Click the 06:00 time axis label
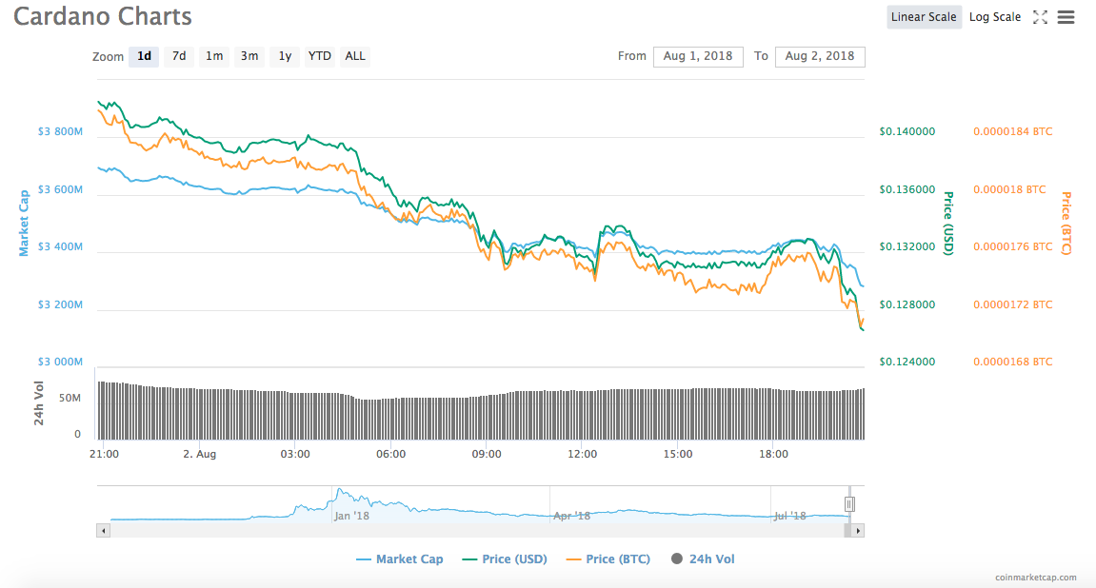This screenshot has width=1096, height=588. click(390, 454)
